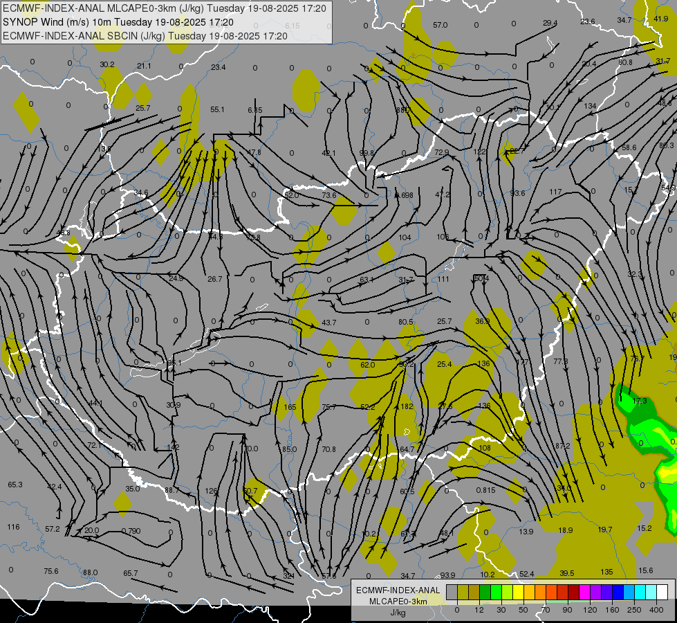Click the map value 135

pos(606,572)
